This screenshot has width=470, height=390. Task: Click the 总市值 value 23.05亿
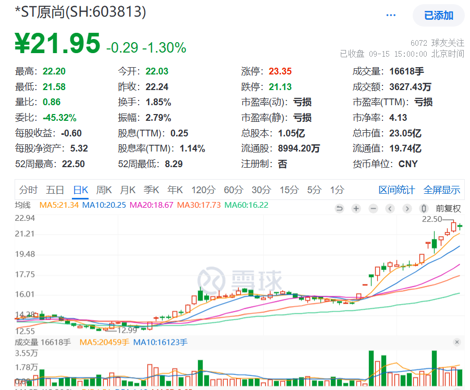(x=405, y=133)
